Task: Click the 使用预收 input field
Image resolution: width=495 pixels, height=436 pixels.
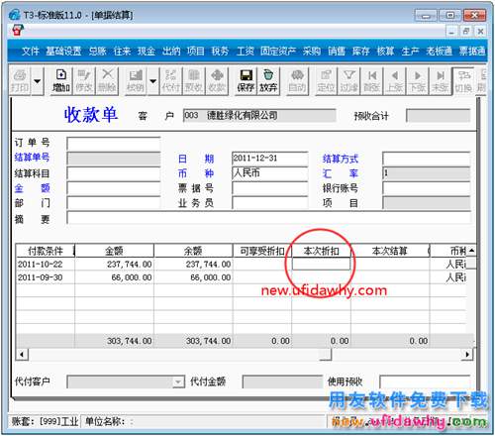Action: [x=425, y=381]
